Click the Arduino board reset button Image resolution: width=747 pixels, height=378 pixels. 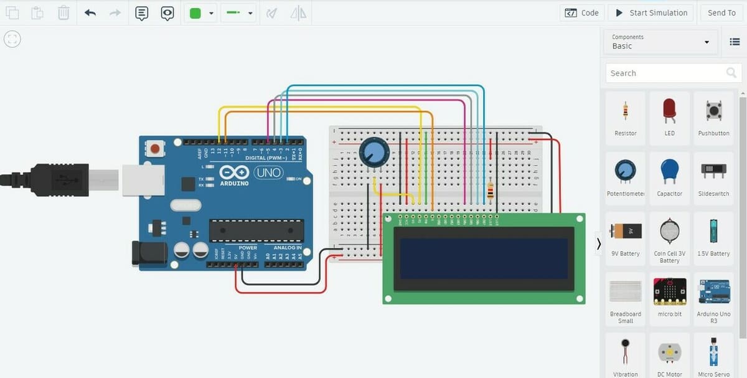click(x=155, y=149)
